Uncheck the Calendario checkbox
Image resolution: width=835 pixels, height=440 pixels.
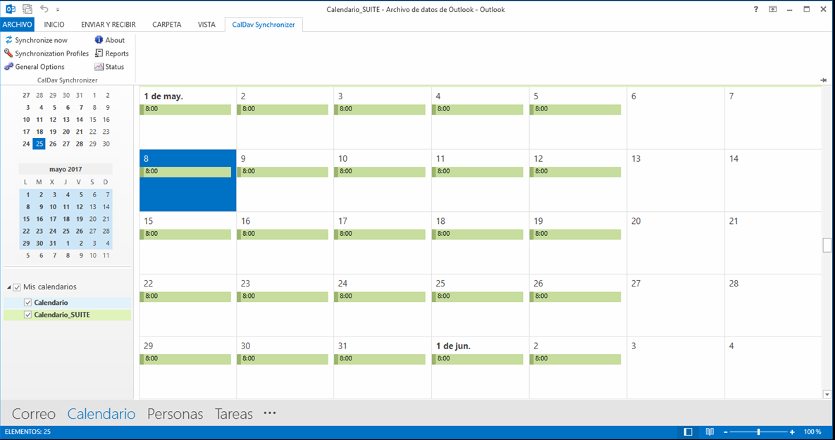coord(27,302)
